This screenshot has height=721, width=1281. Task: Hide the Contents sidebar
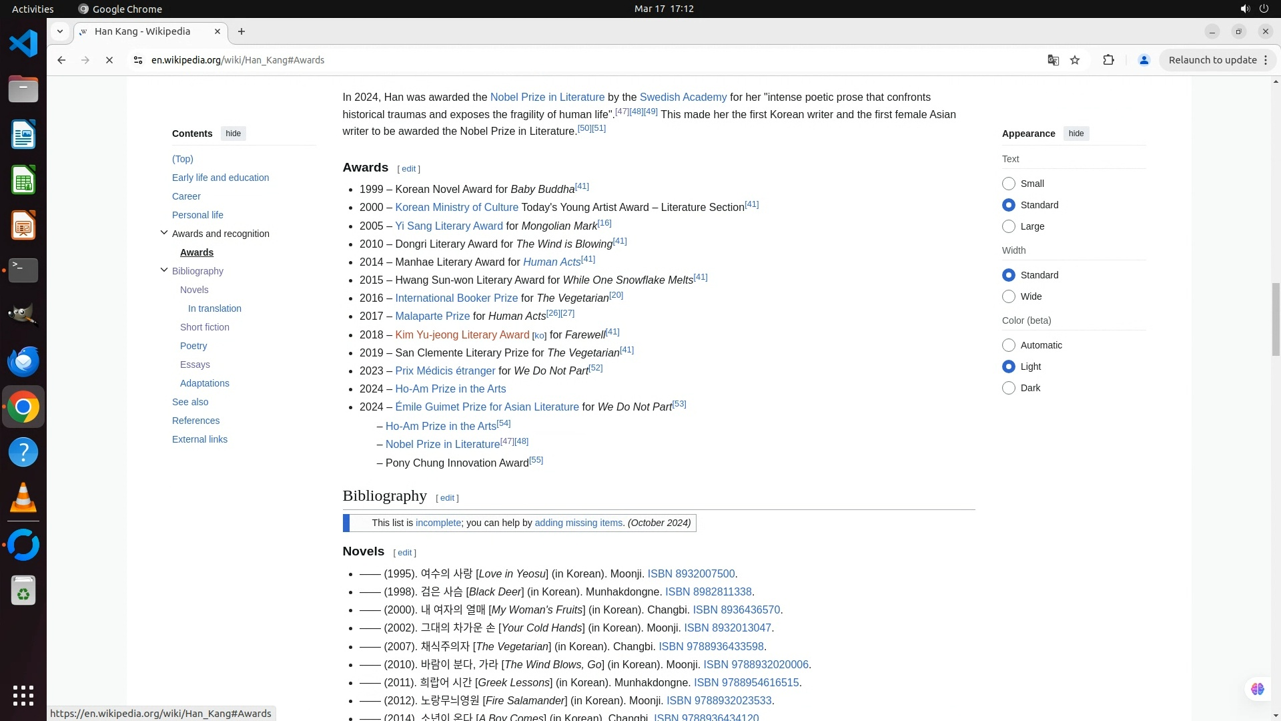point(233,134)
